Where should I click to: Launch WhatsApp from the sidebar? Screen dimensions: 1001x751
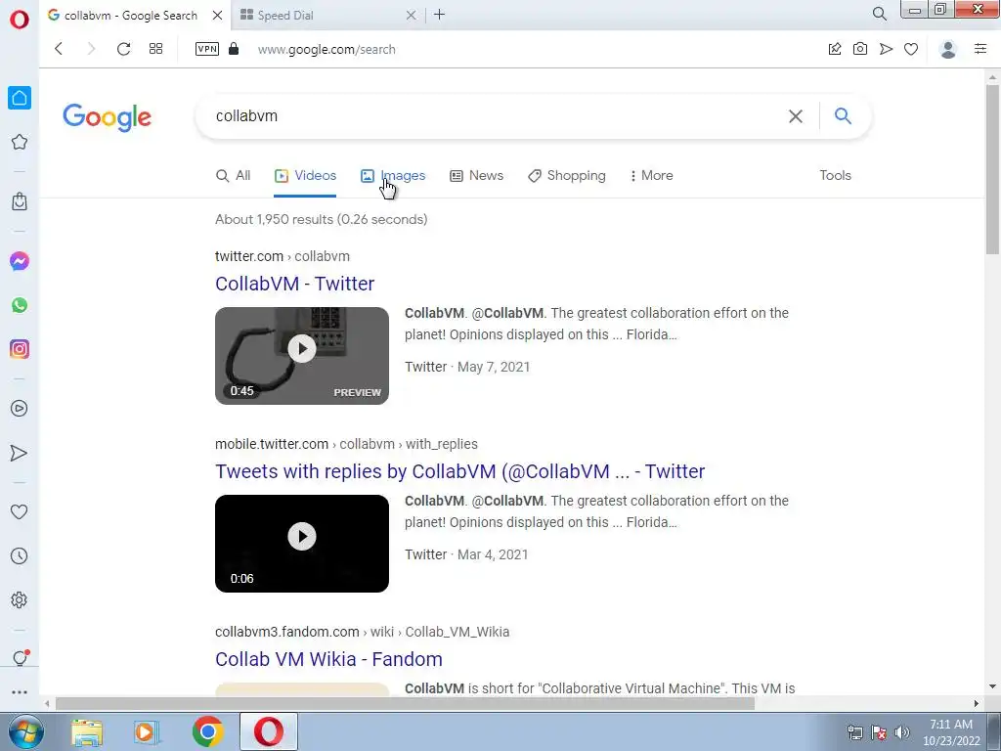[20, 305]
